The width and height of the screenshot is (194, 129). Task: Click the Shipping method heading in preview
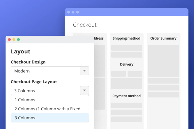127,38
